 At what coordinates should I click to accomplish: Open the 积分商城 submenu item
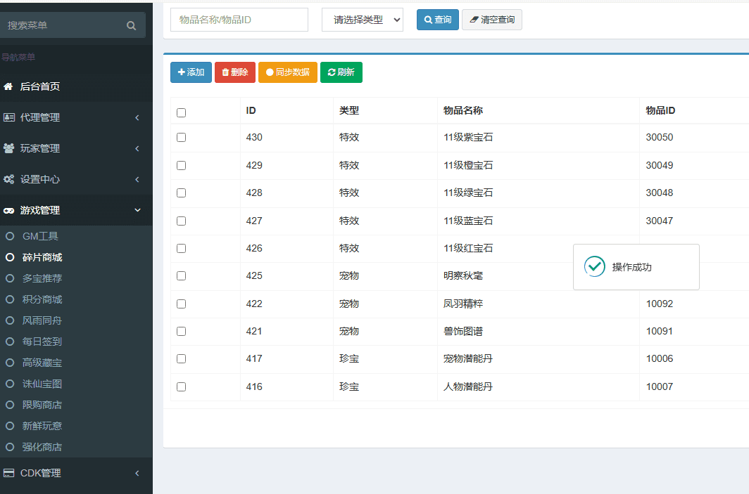point(42,299)
